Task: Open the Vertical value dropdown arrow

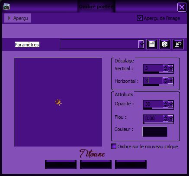Action: pos(170,68)
